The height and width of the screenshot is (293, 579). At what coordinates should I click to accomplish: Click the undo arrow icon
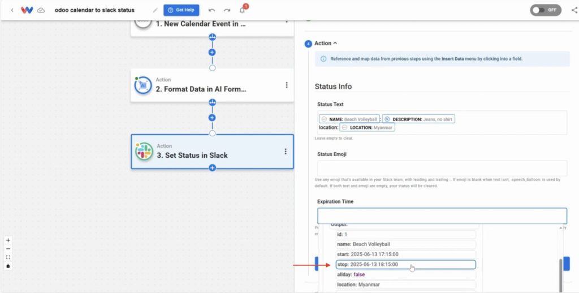point(211,10)
